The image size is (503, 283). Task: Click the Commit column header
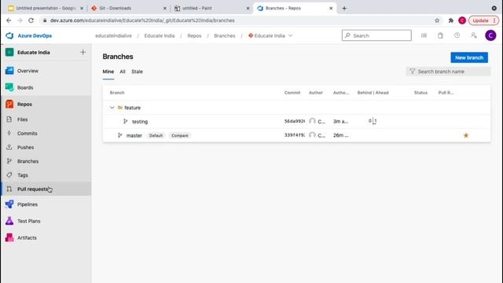tap(292, 93)
